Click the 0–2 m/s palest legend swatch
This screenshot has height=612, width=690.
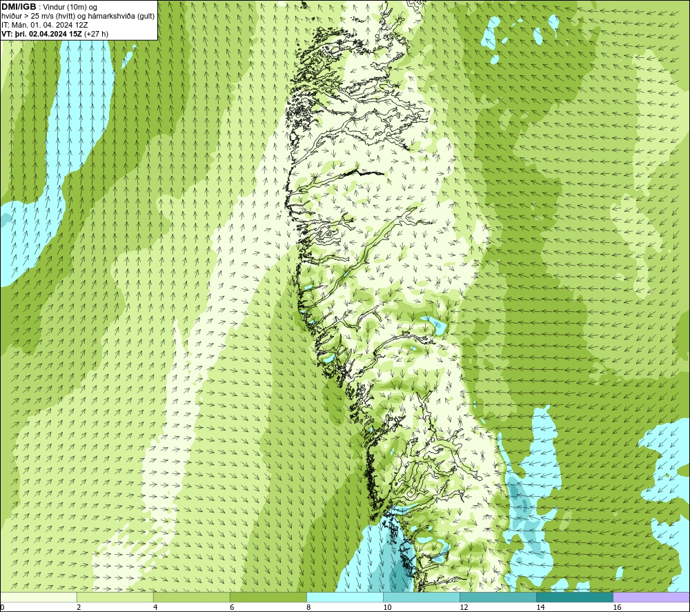39,598
